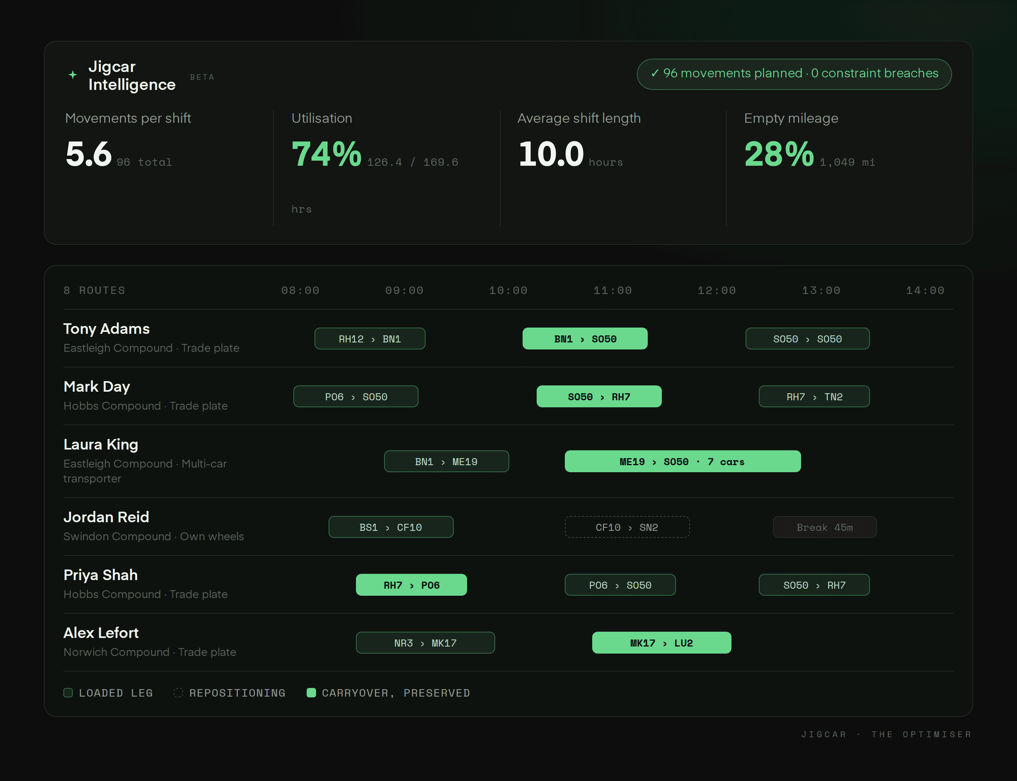Click the Jigcar Intelligence sparkle logo icon
The width and height of the screenshot is (1017, 781).
coord(73,74)
